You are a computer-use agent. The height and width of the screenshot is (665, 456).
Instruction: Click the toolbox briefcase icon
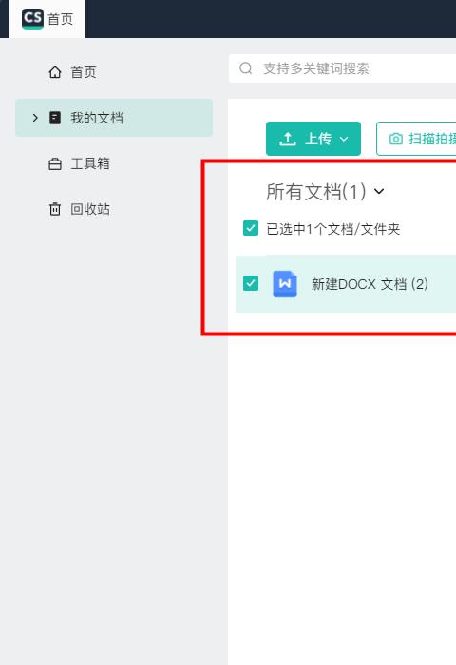55,163
